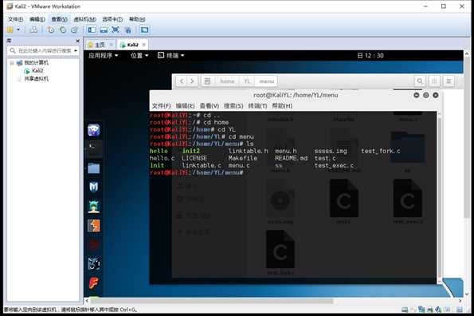This screenshot has width=474, height=316.
Task: Open the terminal 查看(V) menu
Action: pyautogui.click(x=210, y=105)
